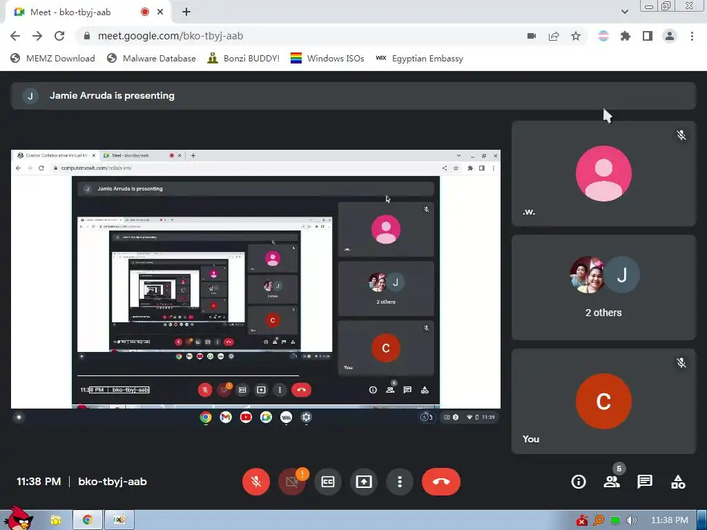The height and width of the screenshot is (530, 707).
Task: Open the Egyptian Embassy bookmark
Action: tap(420, 59)
